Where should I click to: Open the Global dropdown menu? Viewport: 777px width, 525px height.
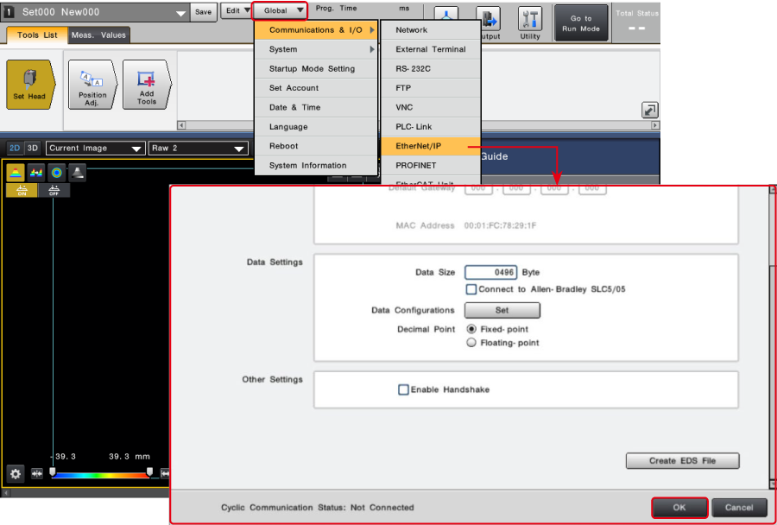(281, 10)
